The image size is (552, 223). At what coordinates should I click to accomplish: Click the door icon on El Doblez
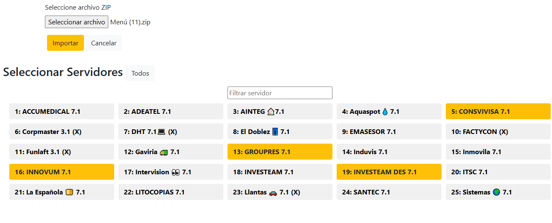click(275, 132)
